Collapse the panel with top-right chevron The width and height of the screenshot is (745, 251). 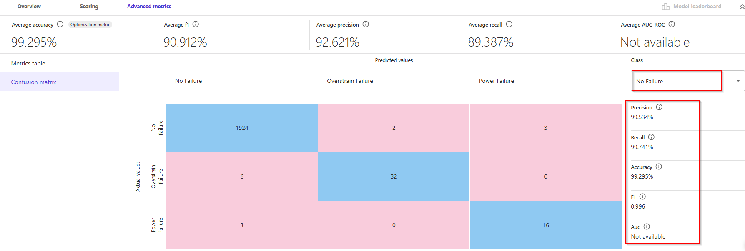(742, 7)
